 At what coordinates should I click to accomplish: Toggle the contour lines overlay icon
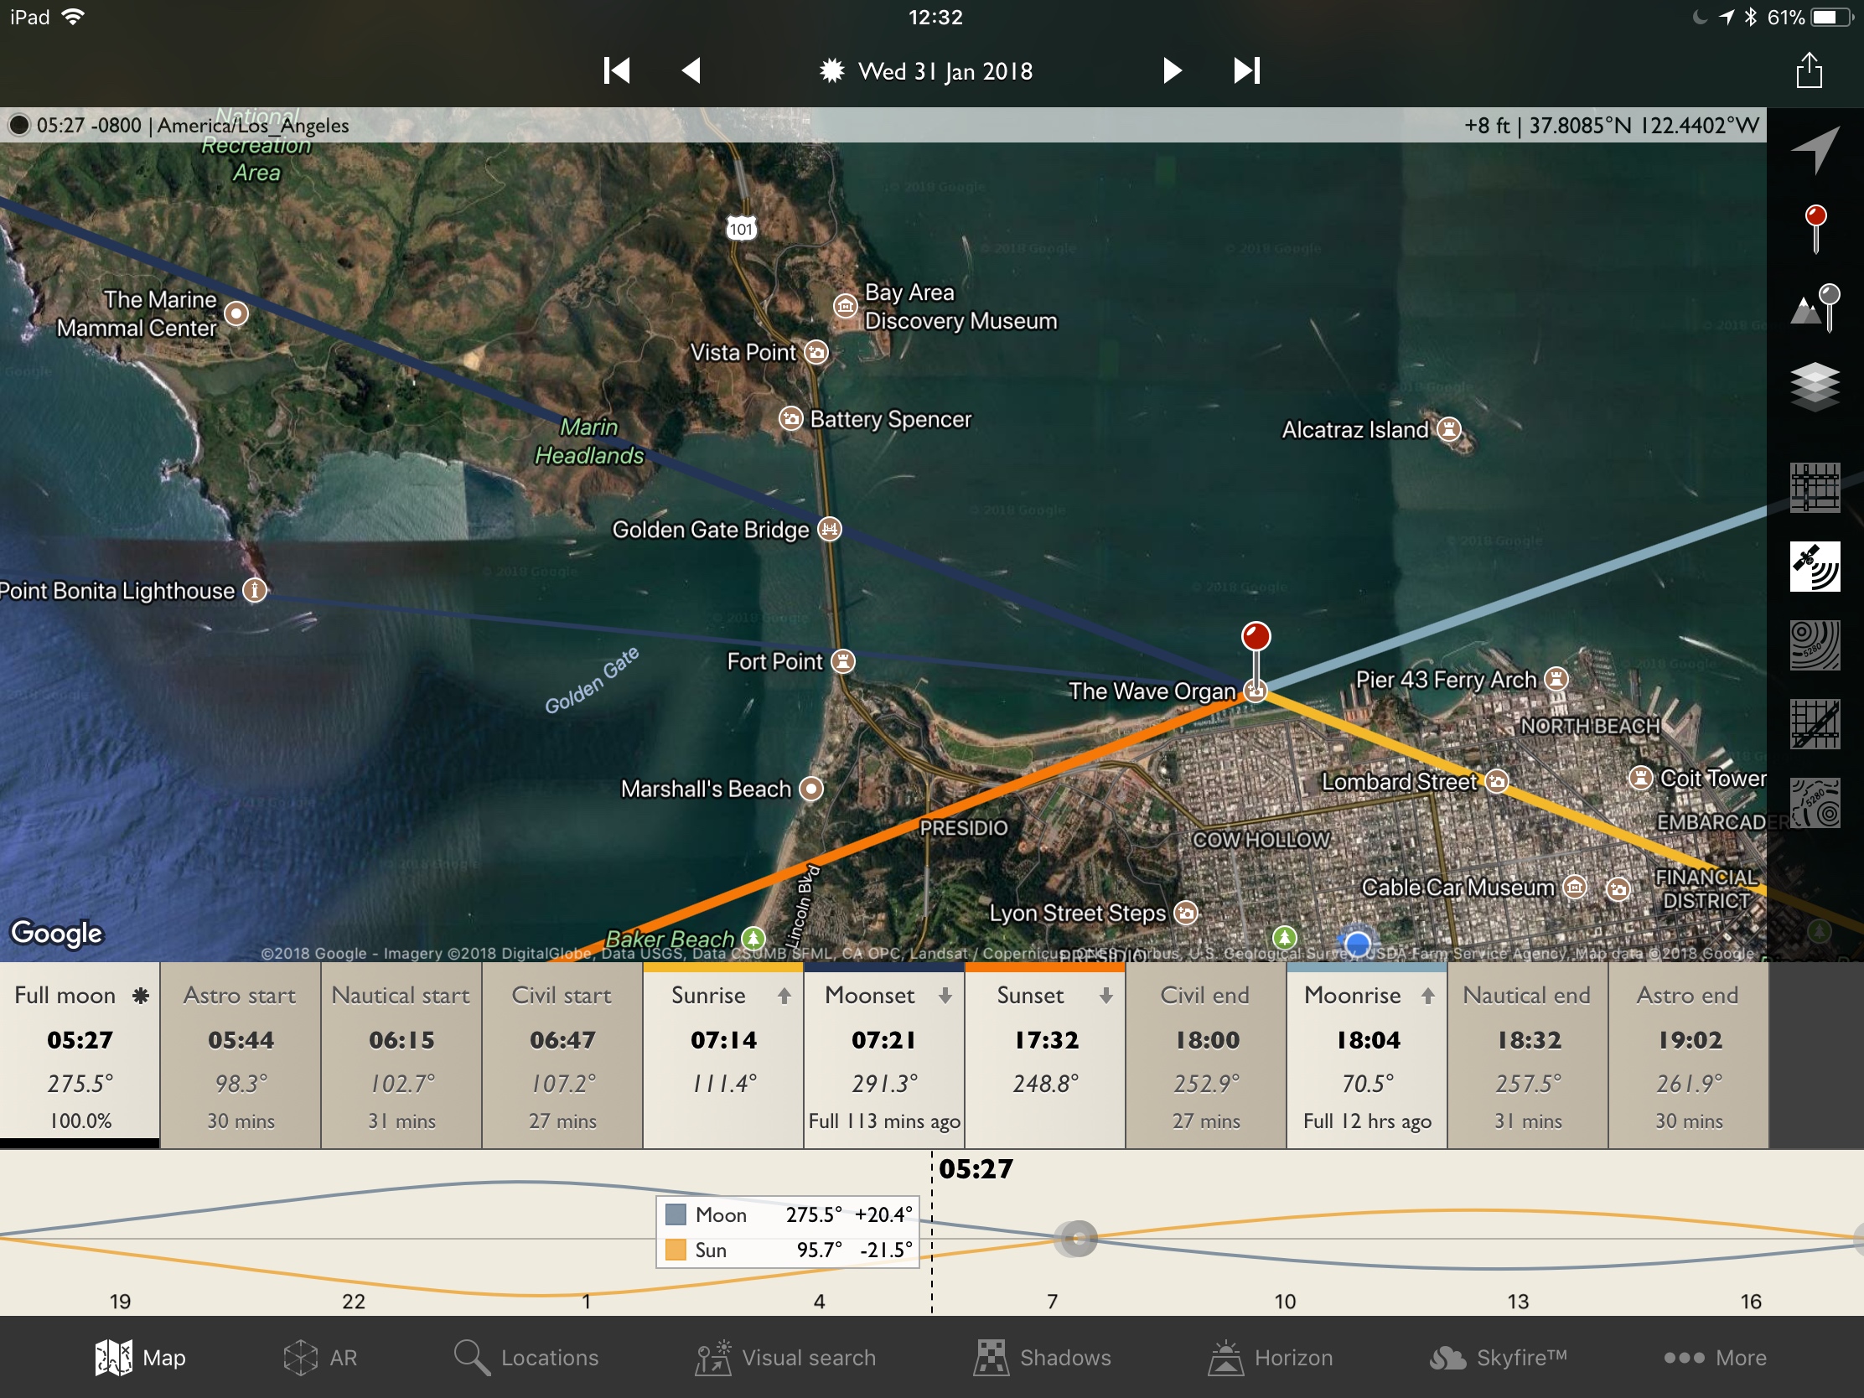click(1815, 645)
